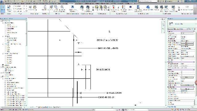Click the Color Scheme value button
The image size is (197, 111).
tap(187, 56)
